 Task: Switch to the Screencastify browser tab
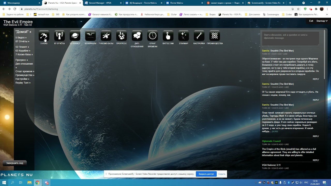(266, 3)
